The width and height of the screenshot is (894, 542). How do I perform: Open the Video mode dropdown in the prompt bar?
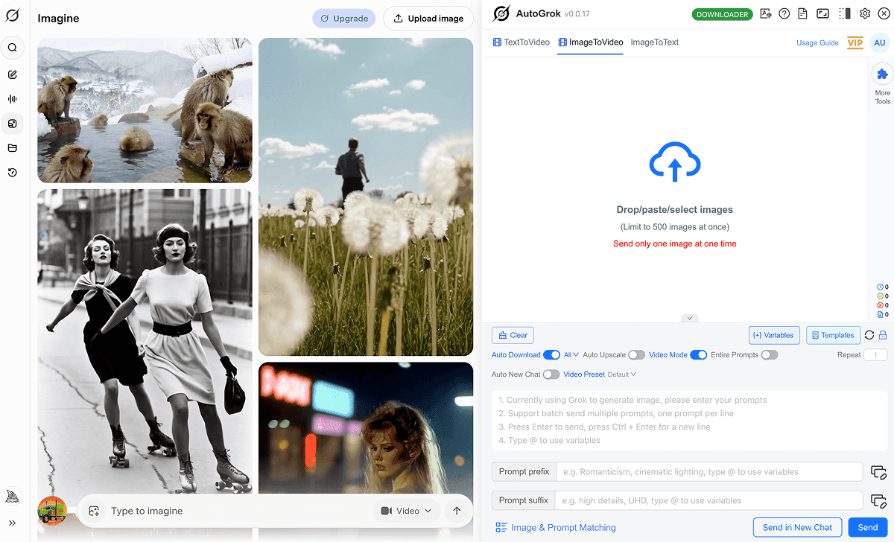(406, 511)
